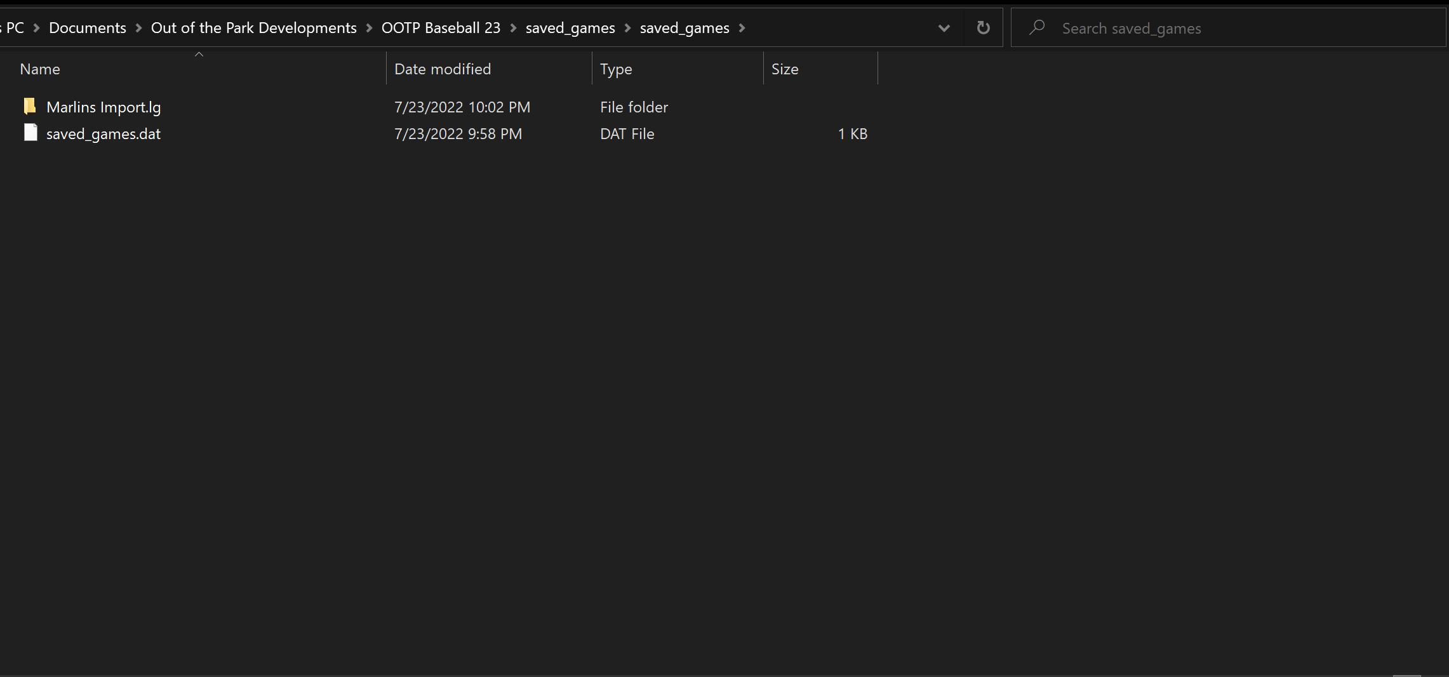Sort by the Type column header
Screen dimensions: 1449x677
[616, 69]
